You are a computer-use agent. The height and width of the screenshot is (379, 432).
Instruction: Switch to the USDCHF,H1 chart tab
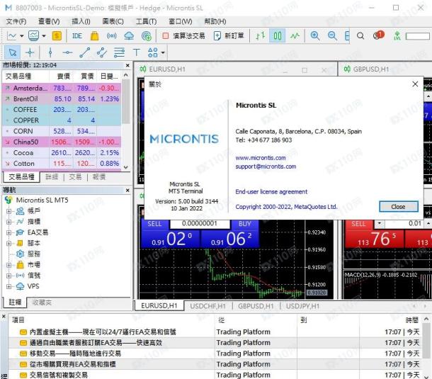208,306
